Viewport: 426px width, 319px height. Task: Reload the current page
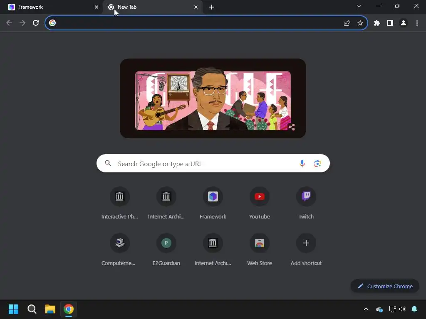click(x=36, y=23)
